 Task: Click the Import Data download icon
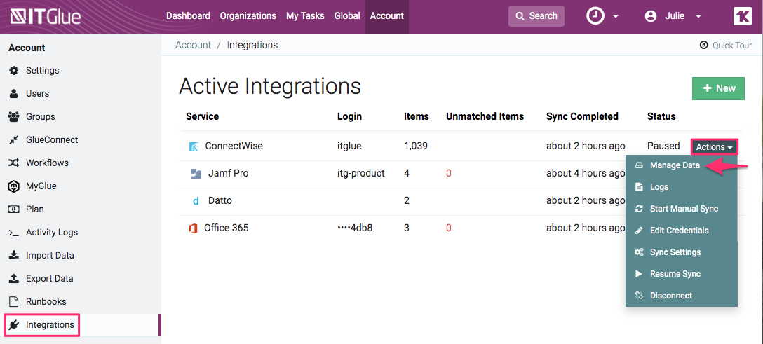coord(14,256)
